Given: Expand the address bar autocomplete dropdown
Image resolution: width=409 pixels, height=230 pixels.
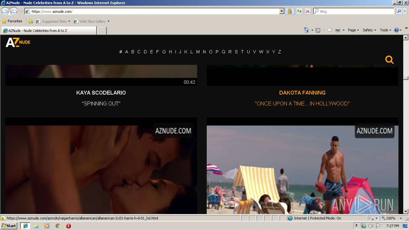Looking at the screenshot, I should 282,11.
